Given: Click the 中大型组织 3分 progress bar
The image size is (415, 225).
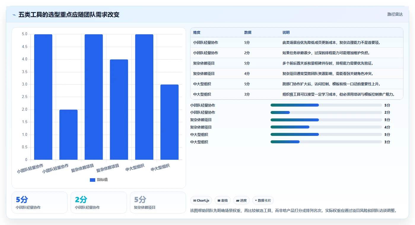Looking at the screenshot, I should (326, 142).
